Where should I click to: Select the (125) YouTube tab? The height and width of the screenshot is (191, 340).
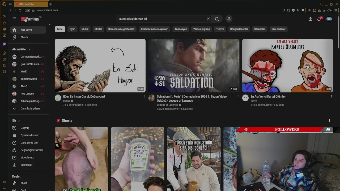[31, 4]
